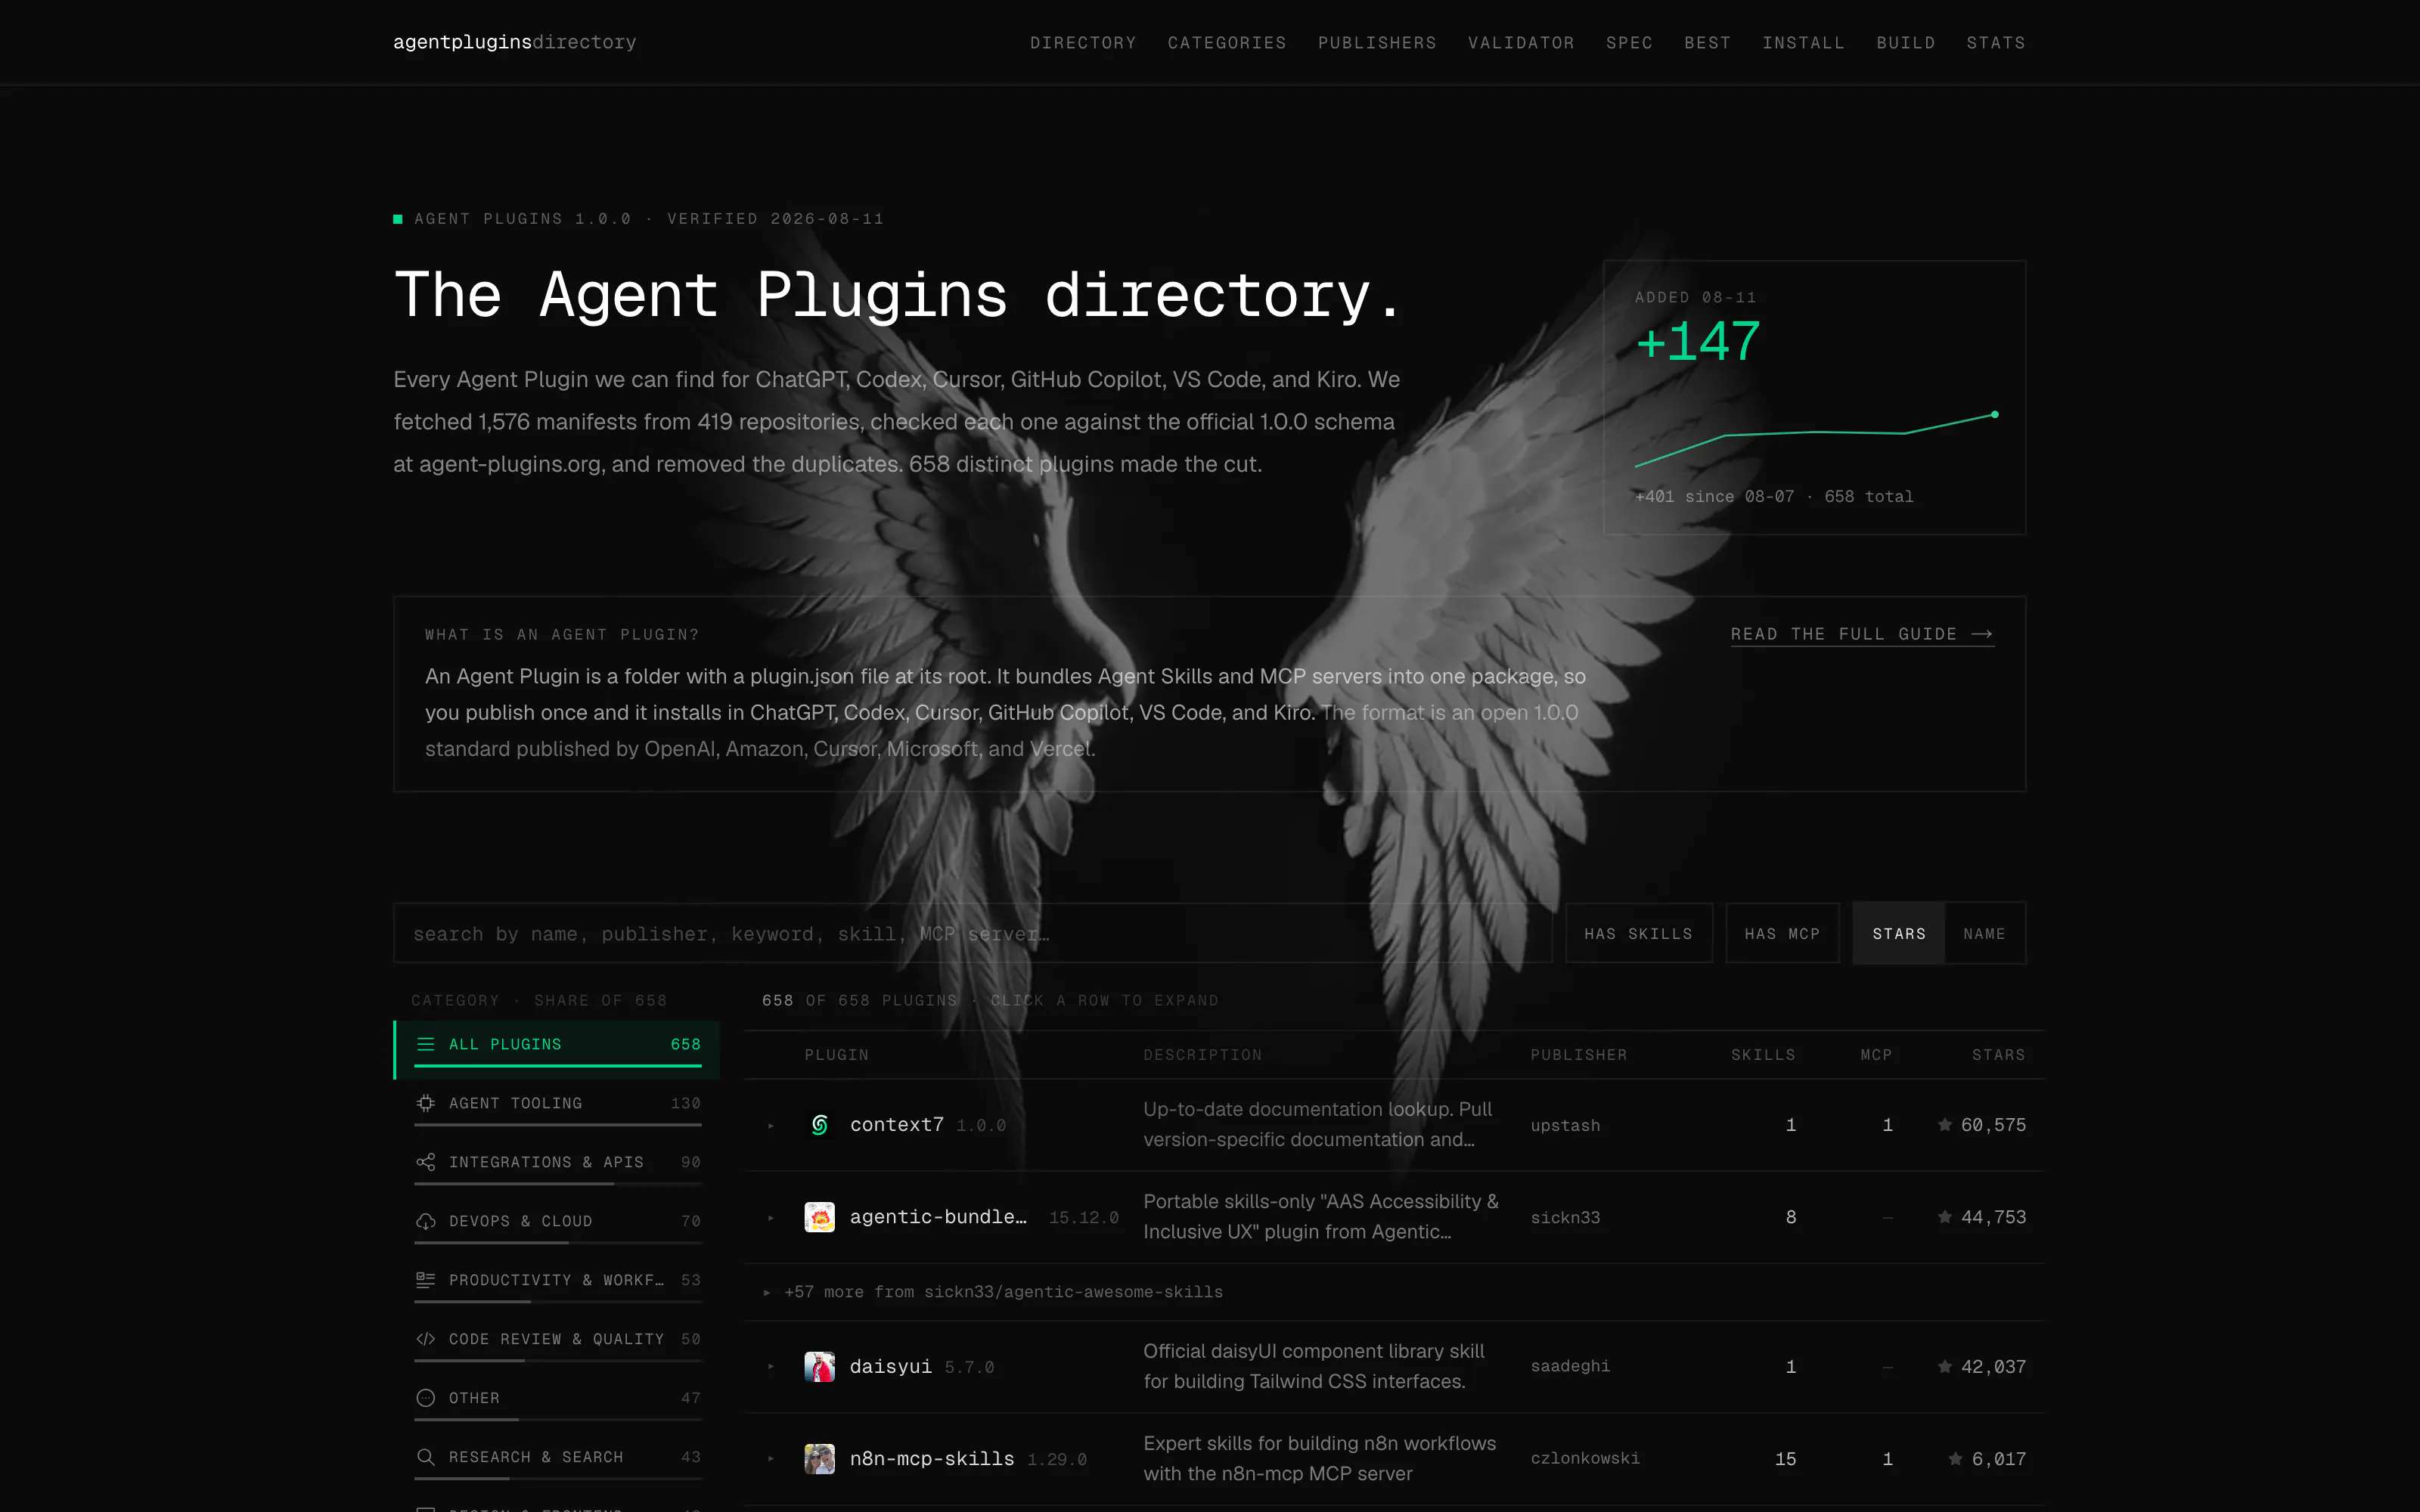This screenshot has height=1512, width=2420.
Task: Click the Agent Tooling chip icon
Action: (425, 1103)
